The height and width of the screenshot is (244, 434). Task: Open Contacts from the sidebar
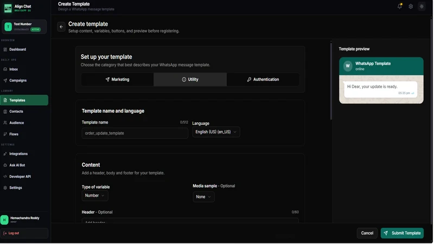(24, 112)
